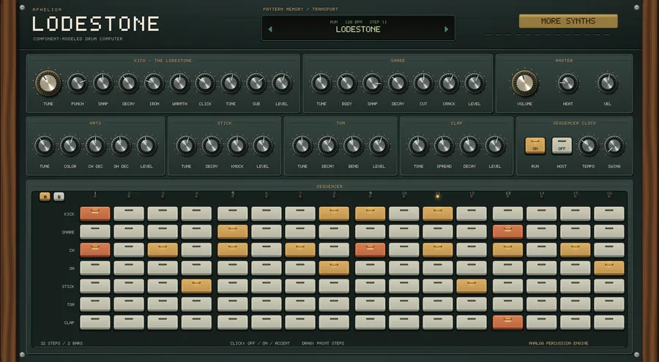Toggle CLAP step 13 accent pad
The width and height of the screenshot is (659, 362).
tap(507, 323)
